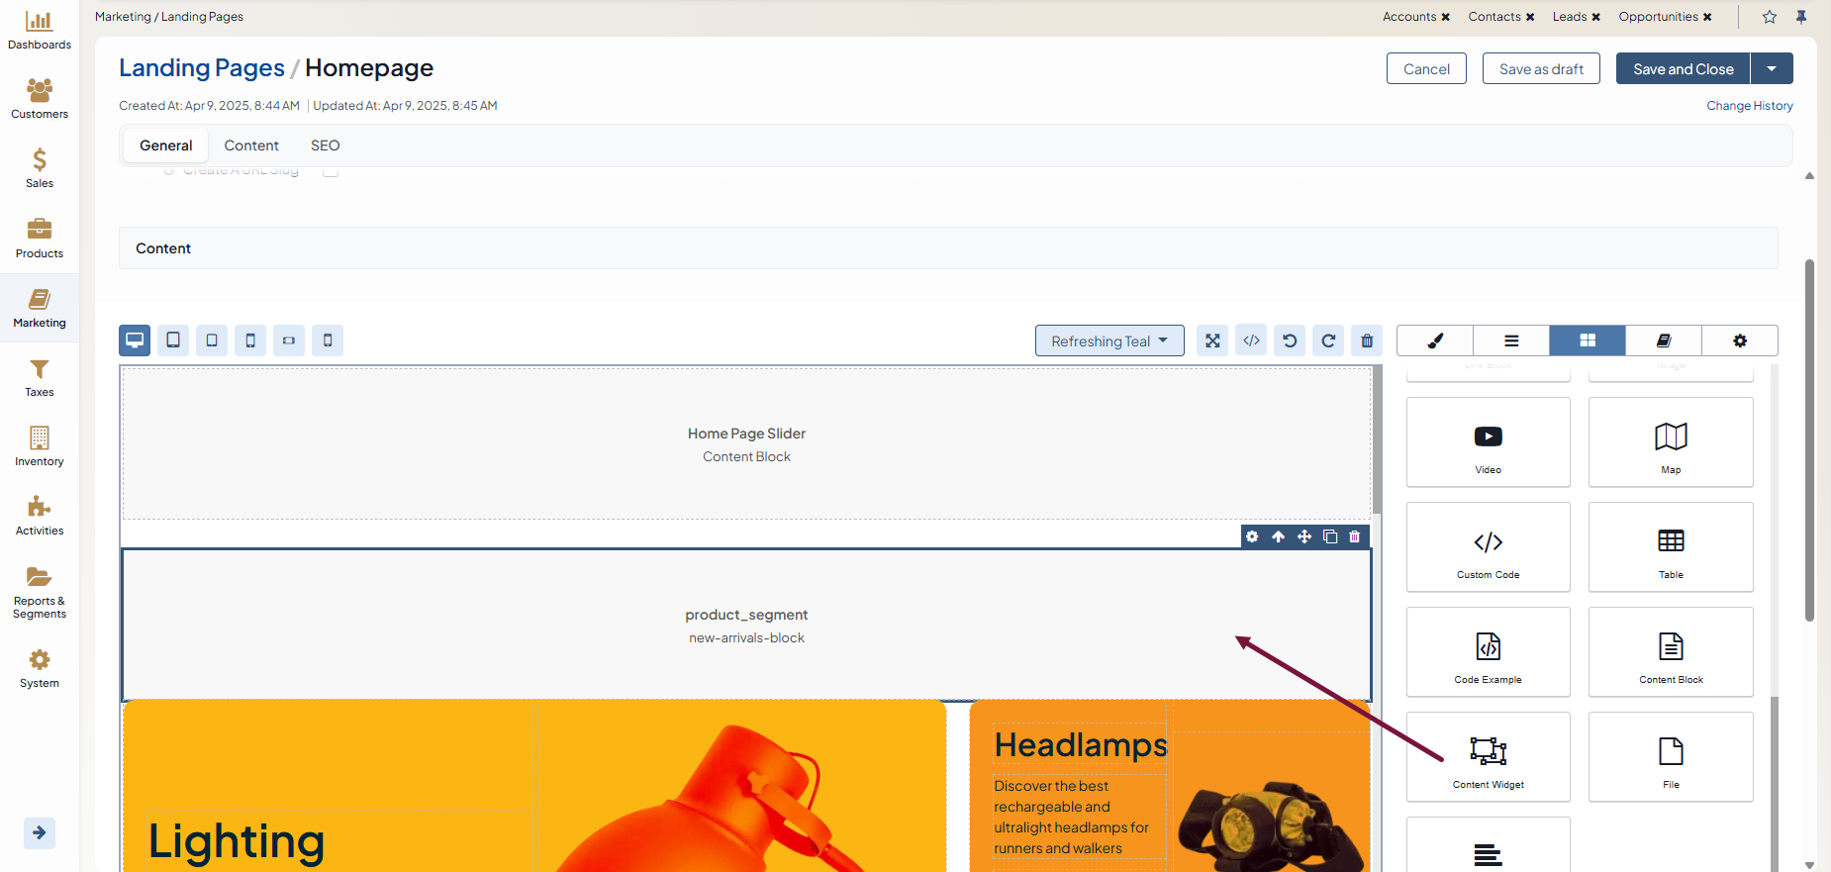Close the Leads pinned tab
This screenshot has height=872, width=1831.
[1595, 17]
